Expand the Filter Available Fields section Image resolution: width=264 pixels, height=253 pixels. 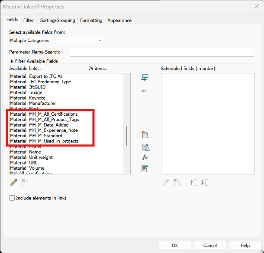coord(12,61)
